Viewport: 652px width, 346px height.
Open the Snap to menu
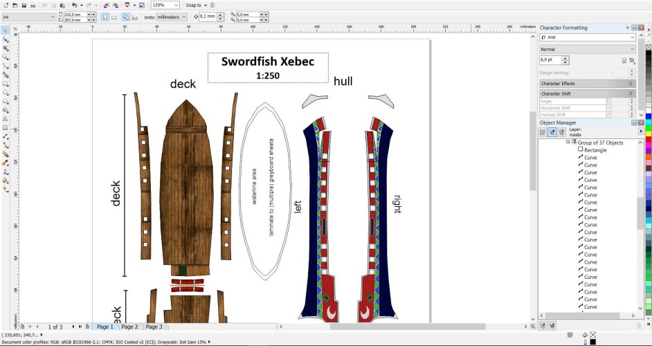pyautogui.click(x=194, y=5)
